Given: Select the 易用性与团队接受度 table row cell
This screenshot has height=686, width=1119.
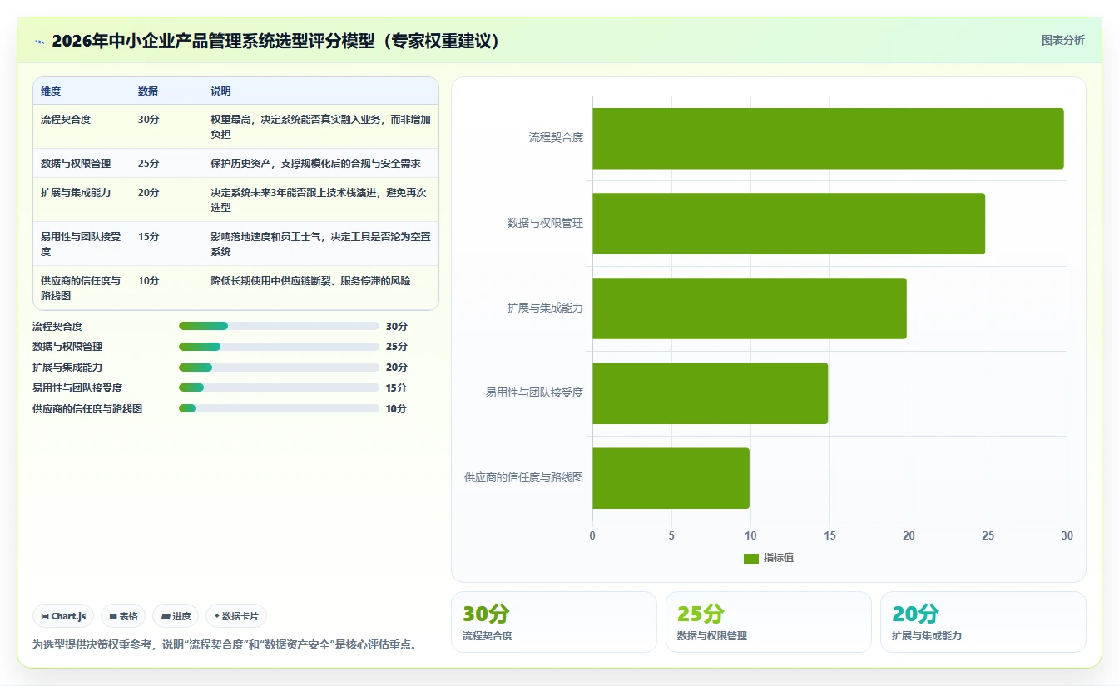Looking at the screenshot, I should tap(81, 244).
